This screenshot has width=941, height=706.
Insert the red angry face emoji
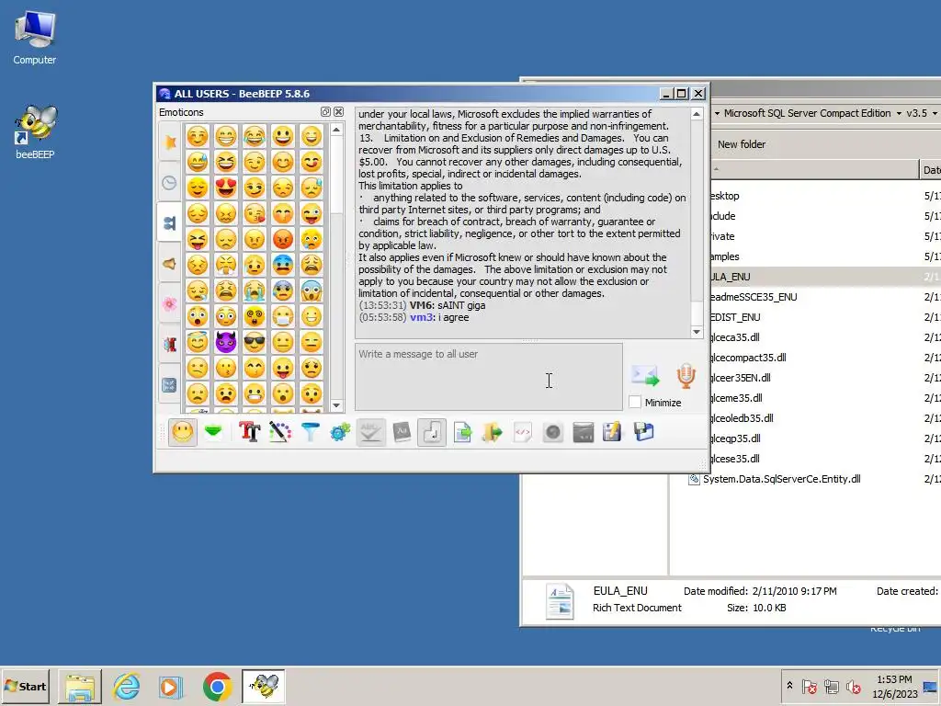coord(283,239)
